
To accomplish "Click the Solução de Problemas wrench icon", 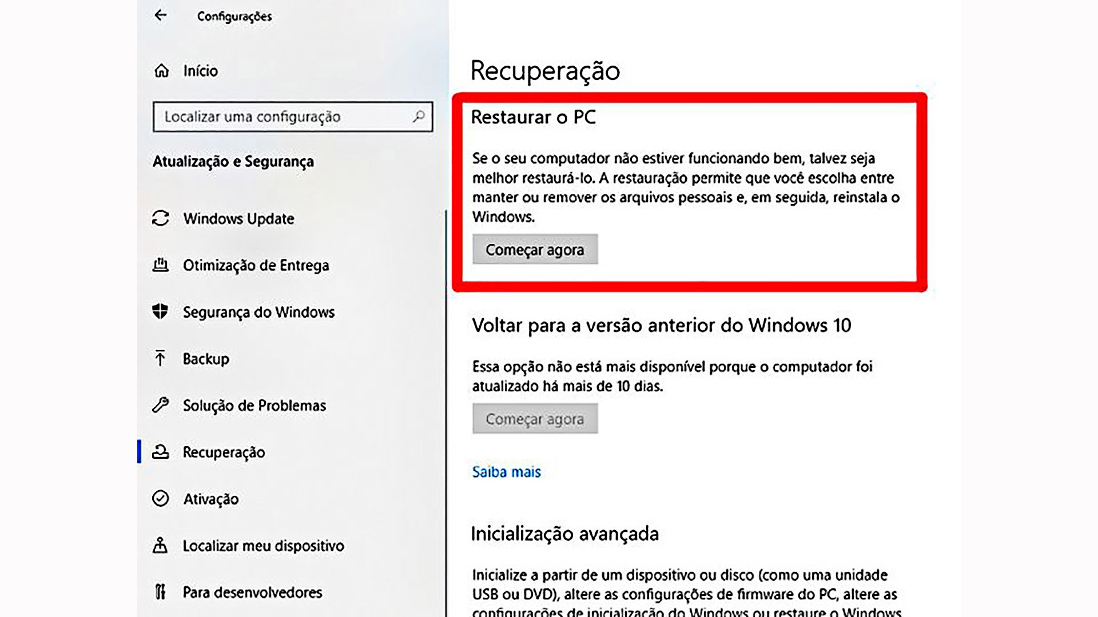I will [x=161, y=405].
